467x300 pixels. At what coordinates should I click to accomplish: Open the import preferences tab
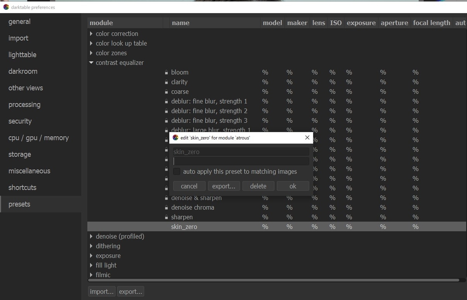(x=40, y=38)
